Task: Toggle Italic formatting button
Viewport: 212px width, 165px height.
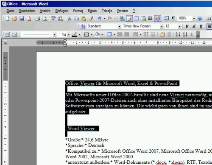Action: pos(194,26)
